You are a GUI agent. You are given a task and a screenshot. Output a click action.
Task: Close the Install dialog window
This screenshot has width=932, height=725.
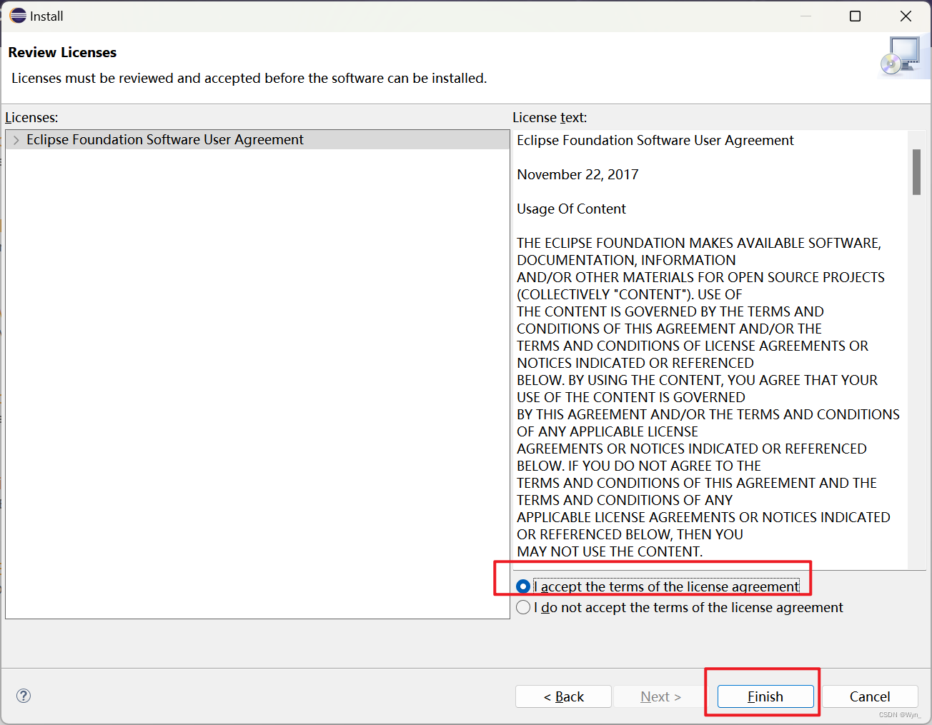tap(906, 16)
